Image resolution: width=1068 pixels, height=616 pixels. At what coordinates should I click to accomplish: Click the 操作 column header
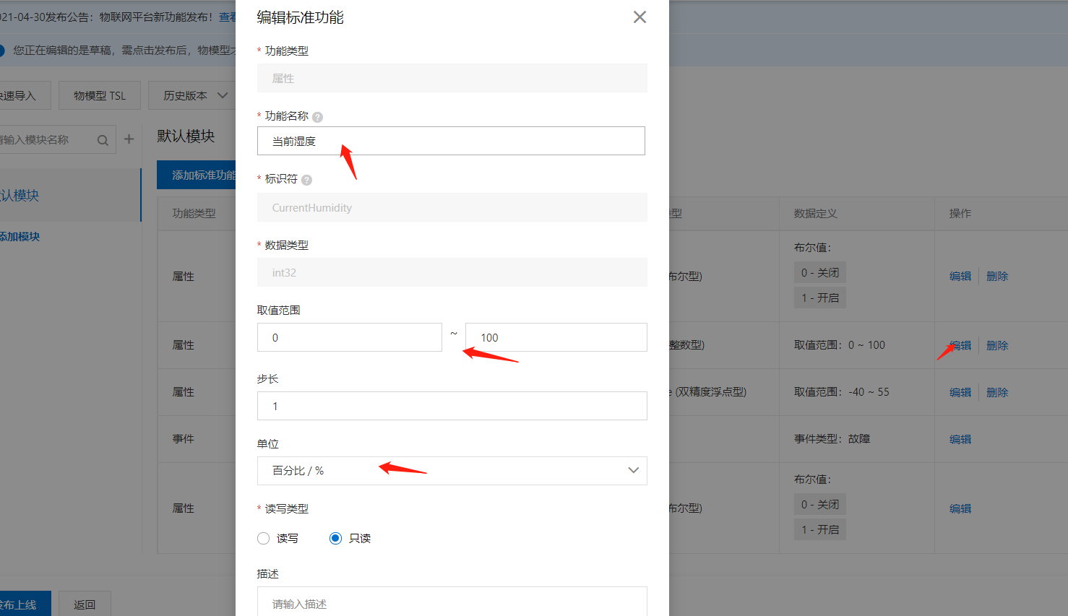point(960,213)
